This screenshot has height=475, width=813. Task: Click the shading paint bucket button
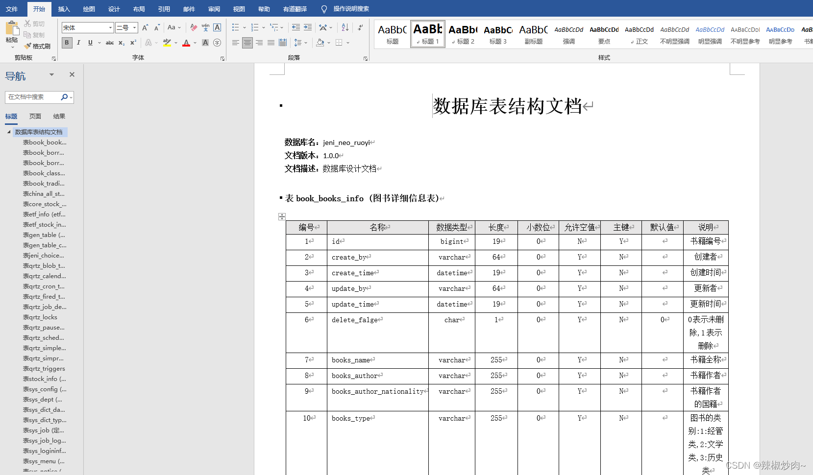pyautogui.click(x=320, y=43)
